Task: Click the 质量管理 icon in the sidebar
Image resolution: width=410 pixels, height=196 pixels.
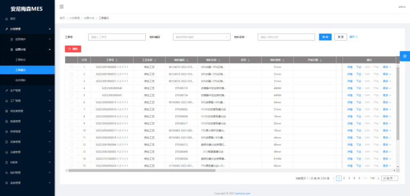Action: pyautogui.click(x=6, y=121)
